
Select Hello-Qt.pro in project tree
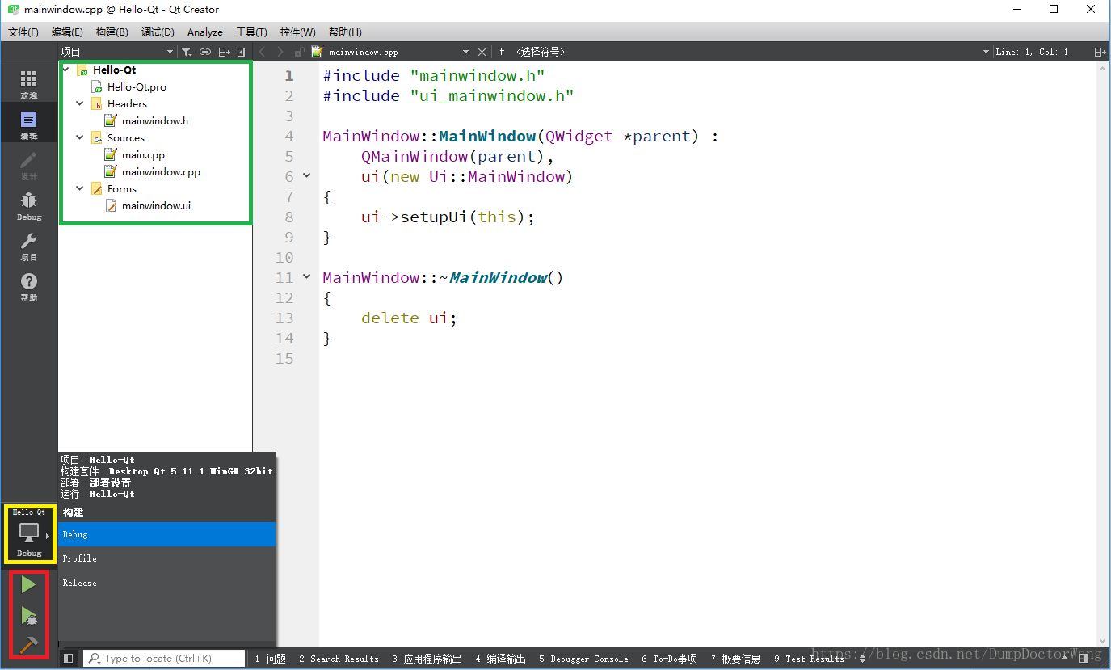pos(137,86)
